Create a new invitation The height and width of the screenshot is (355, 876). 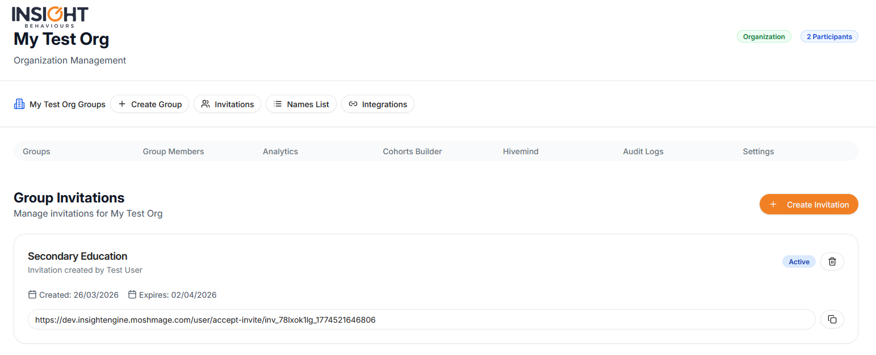coord(808,205)
